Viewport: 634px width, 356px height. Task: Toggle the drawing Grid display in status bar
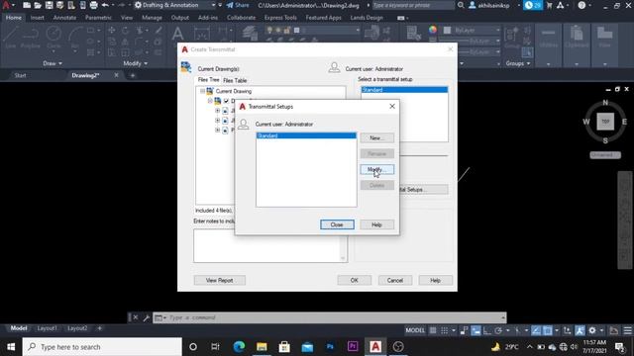tap(433, 330)
